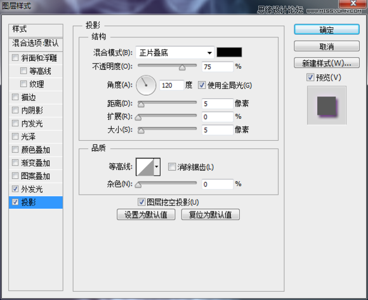Open the black shadow color swatch
This screenshot has height=300, width=368.
[x=229, y=52]
